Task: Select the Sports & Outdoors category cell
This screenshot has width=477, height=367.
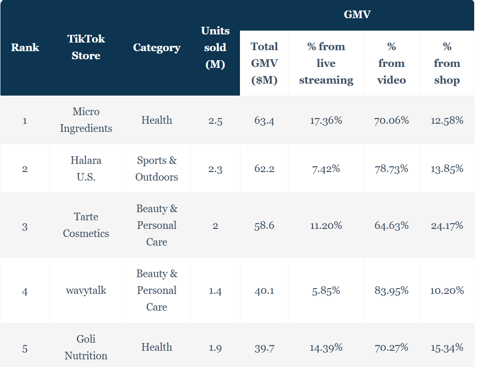Action: [x=156, y=169]
